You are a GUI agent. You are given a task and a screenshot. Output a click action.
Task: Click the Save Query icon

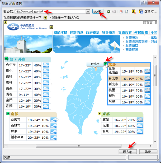point(141,12)
